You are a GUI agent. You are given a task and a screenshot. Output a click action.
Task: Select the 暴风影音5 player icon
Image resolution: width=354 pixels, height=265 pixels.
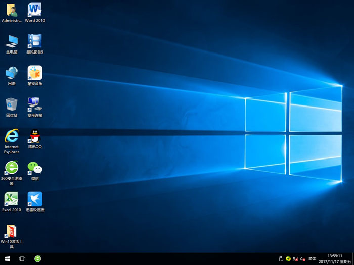click(34, 41)
